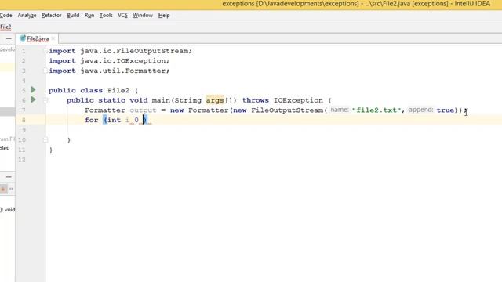Collapse the main method fold at line 6
Screen dimensions: 502x282
pyautogui.click(x=45, y=100)
